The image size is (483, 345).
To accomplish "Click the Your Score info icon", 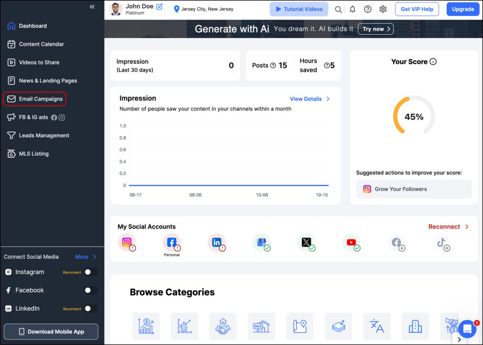I will pyautogui.click(x=433, y=62).
